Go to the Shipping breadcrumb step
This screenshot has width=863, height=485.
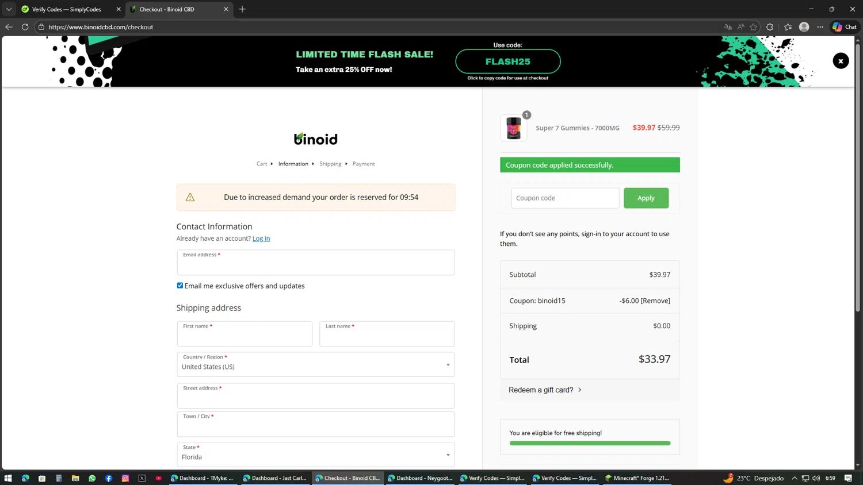click(x=330, y=164)
